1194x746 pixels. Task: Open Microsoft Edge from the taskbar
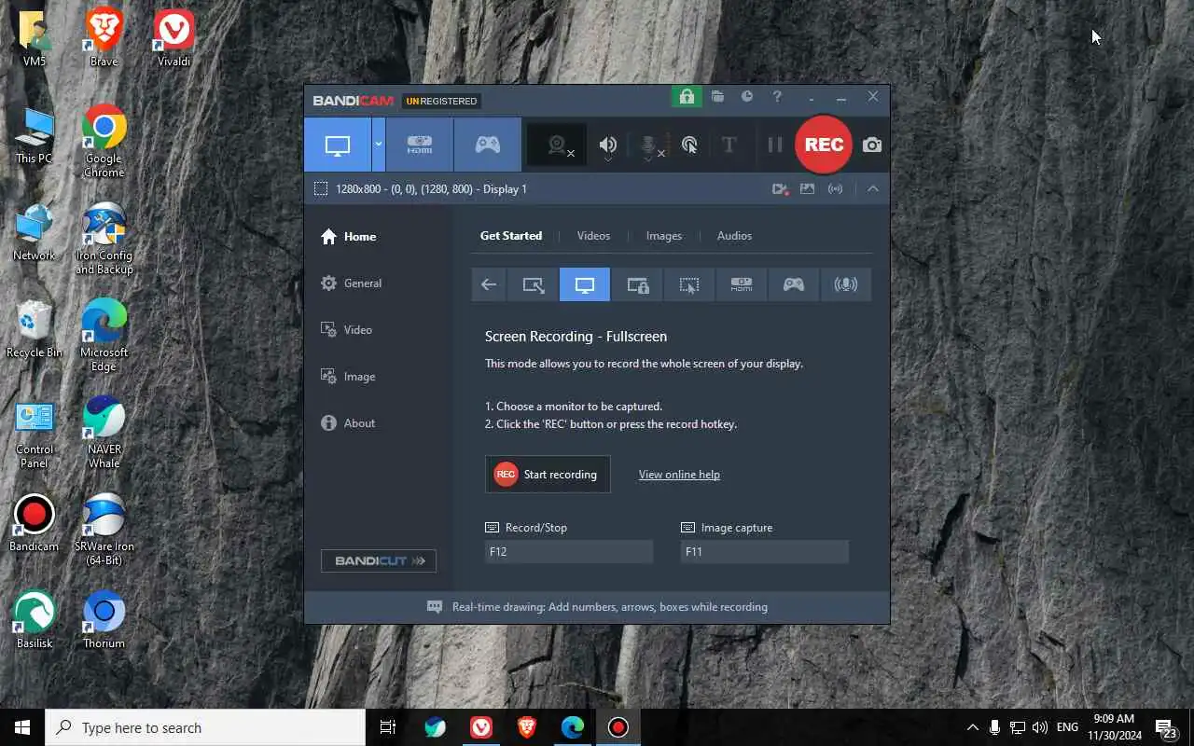(x=572, y=727)
